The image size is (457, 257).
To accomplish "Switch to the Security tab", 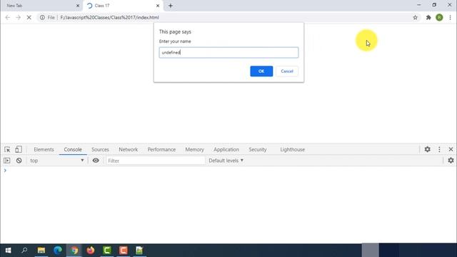I will (x=257, y=149).
